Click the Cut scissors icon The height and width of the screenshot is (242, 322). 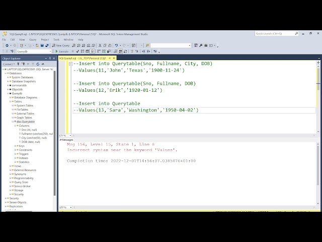(100, 45)
